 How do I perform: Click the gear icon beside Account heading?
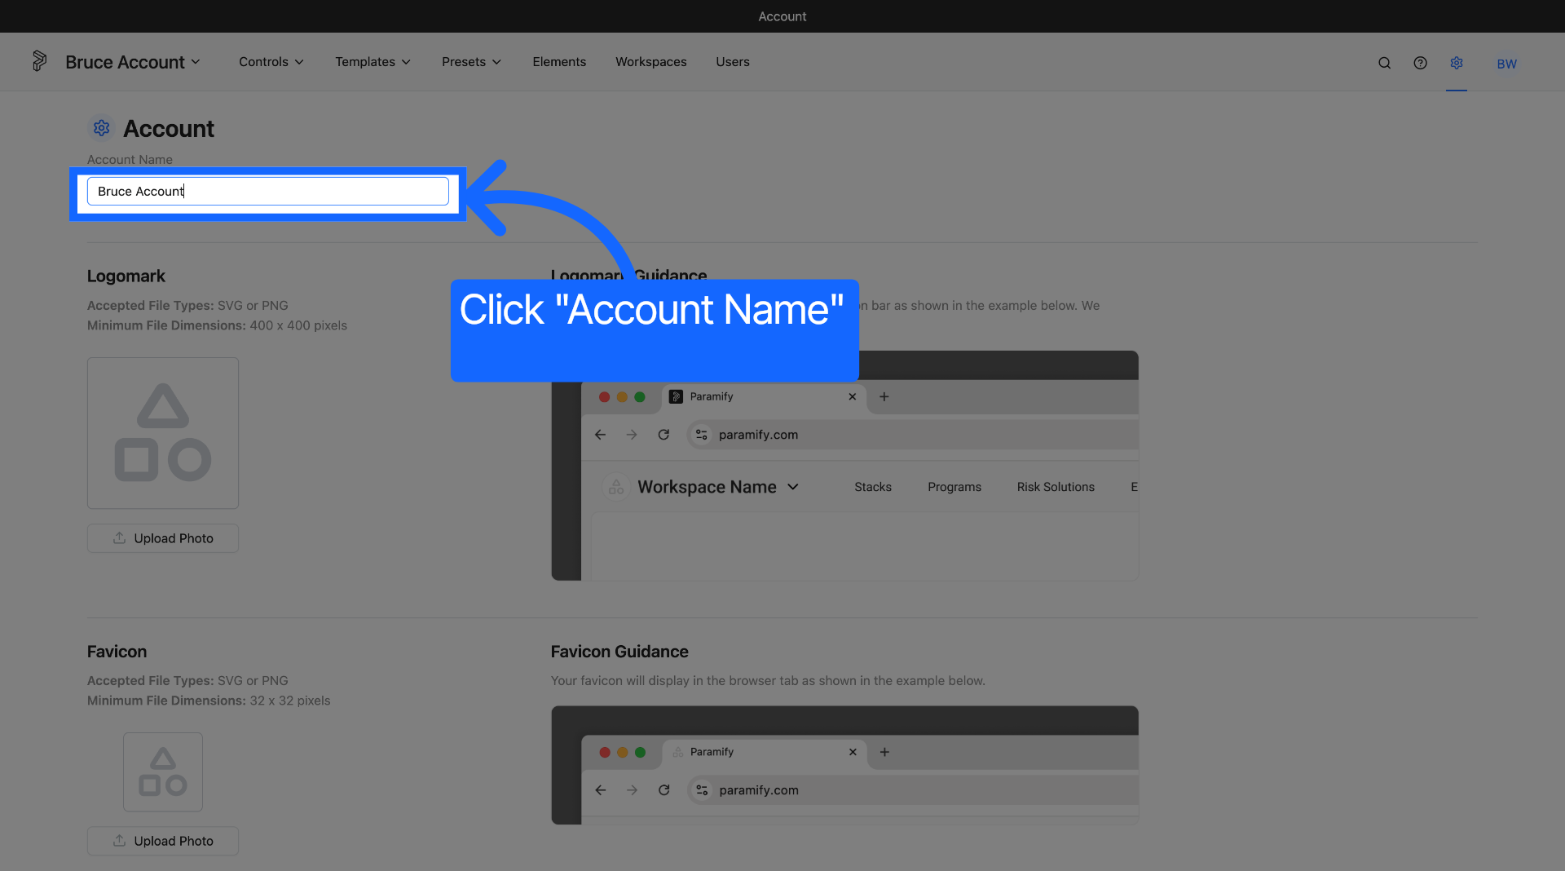point(101,128)
